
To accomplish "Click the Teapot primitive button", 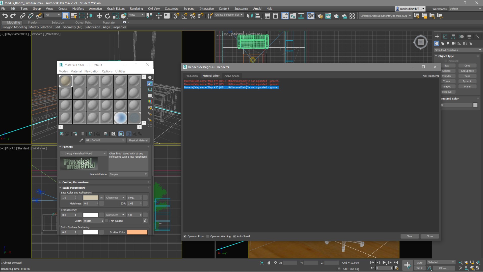I will pos(446,87).
